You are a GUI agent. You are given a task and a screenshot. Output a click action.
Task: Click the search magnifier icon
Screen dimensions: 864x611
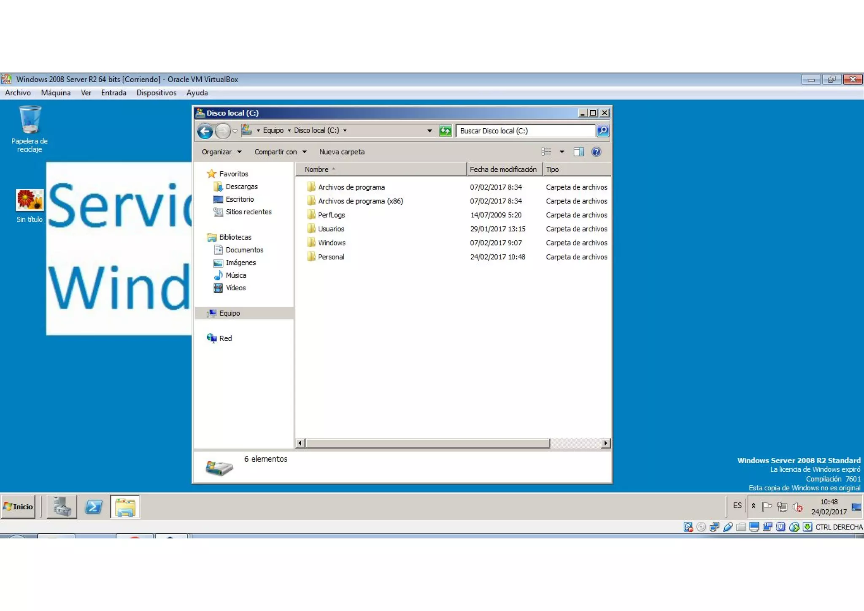click(x=602, y=131)
